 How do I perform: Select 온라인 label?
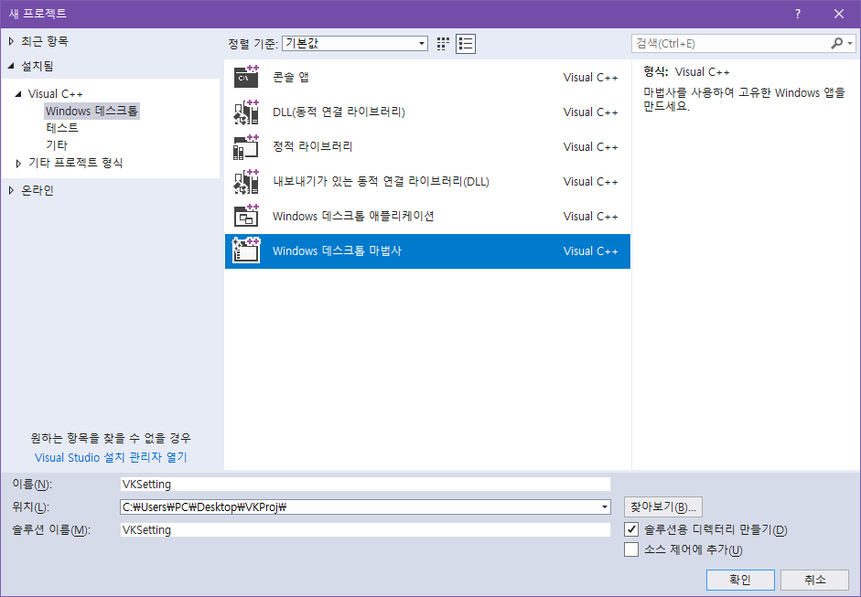[38, 190]
